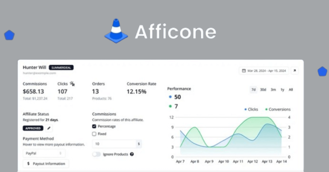This screenshot has width=329, height=172.
Task: Click the blue pentagon at right edge
Action: pos(322,71)
